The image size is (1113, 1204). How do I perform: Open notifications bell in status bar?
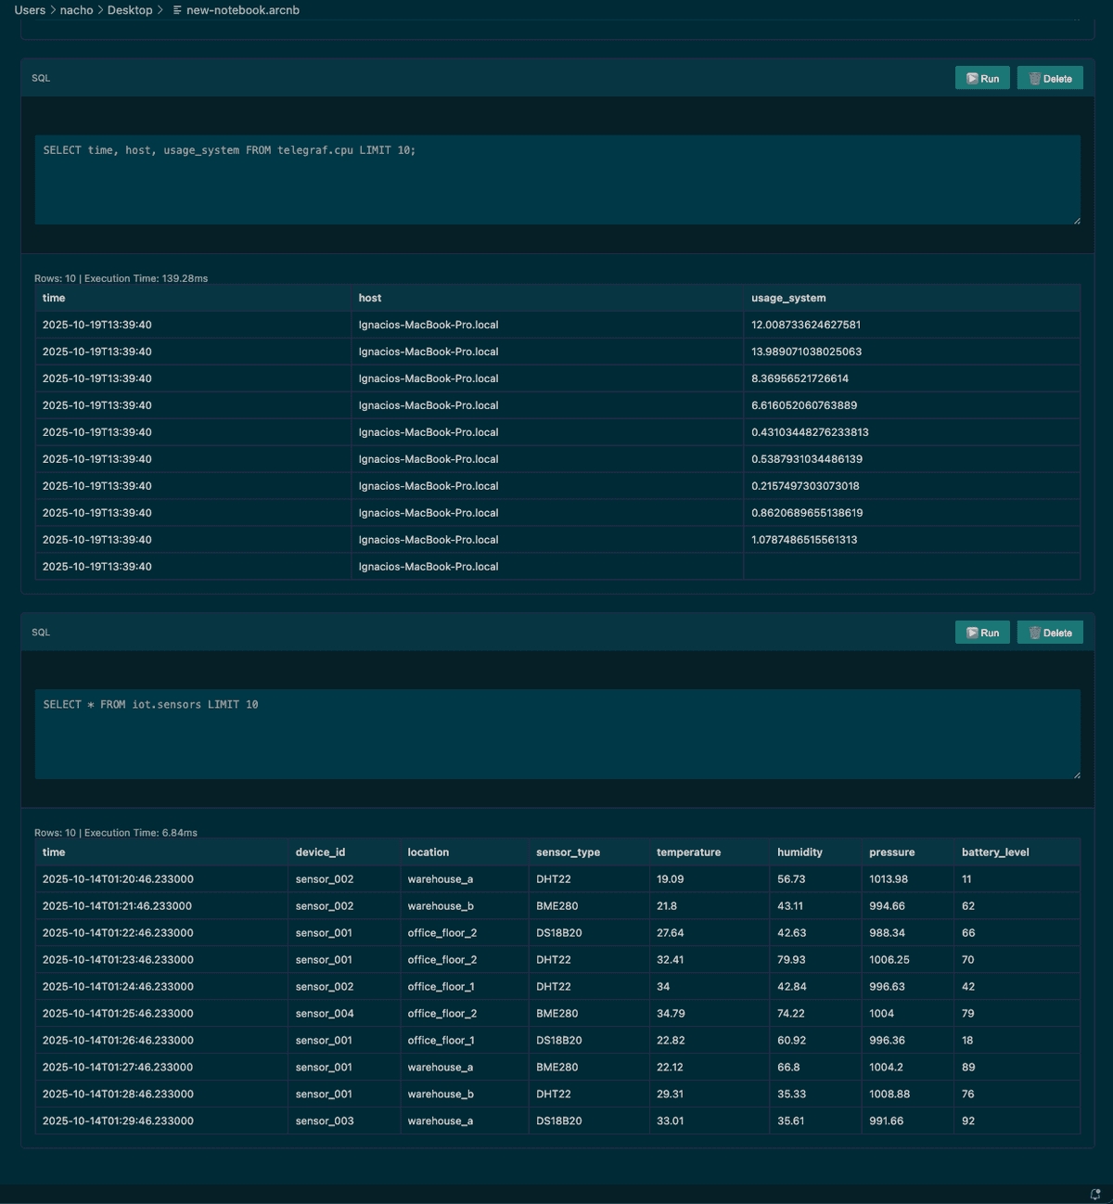pos(1095,1195)
